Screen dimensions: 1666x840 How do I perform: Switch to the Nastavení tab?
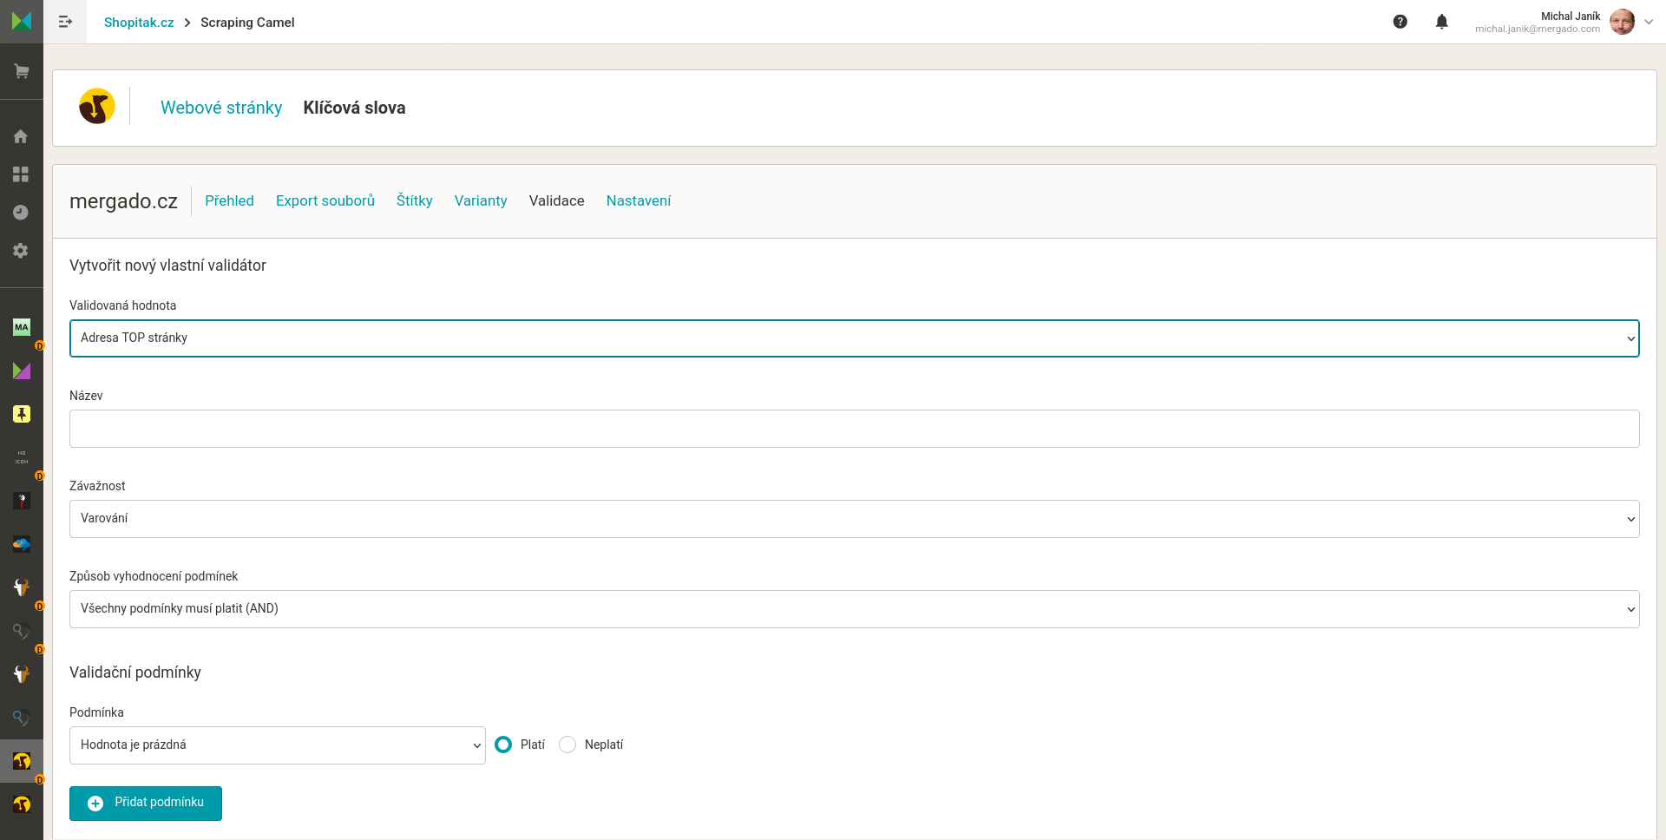tap(638, 200)
